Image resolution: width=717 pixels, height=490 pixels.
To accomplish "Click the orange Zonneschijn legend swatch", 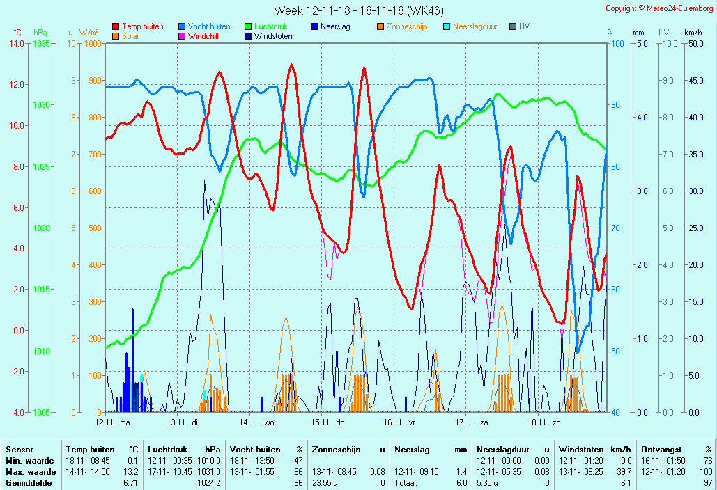I will tap(380, 27).
